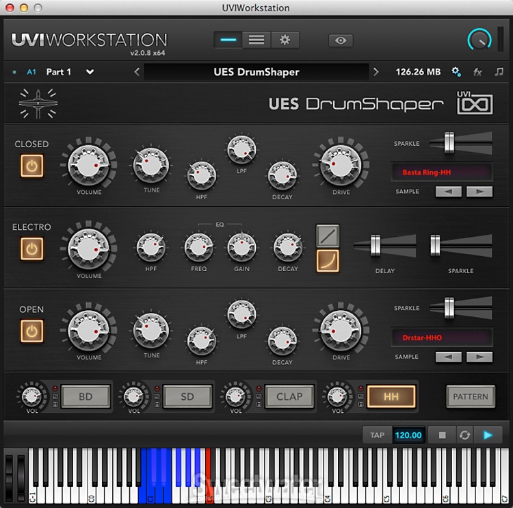The width and height of the screenshot is (513, 508).
Task: Click the 120.00 tempo field
Action: tap(408, 435)
